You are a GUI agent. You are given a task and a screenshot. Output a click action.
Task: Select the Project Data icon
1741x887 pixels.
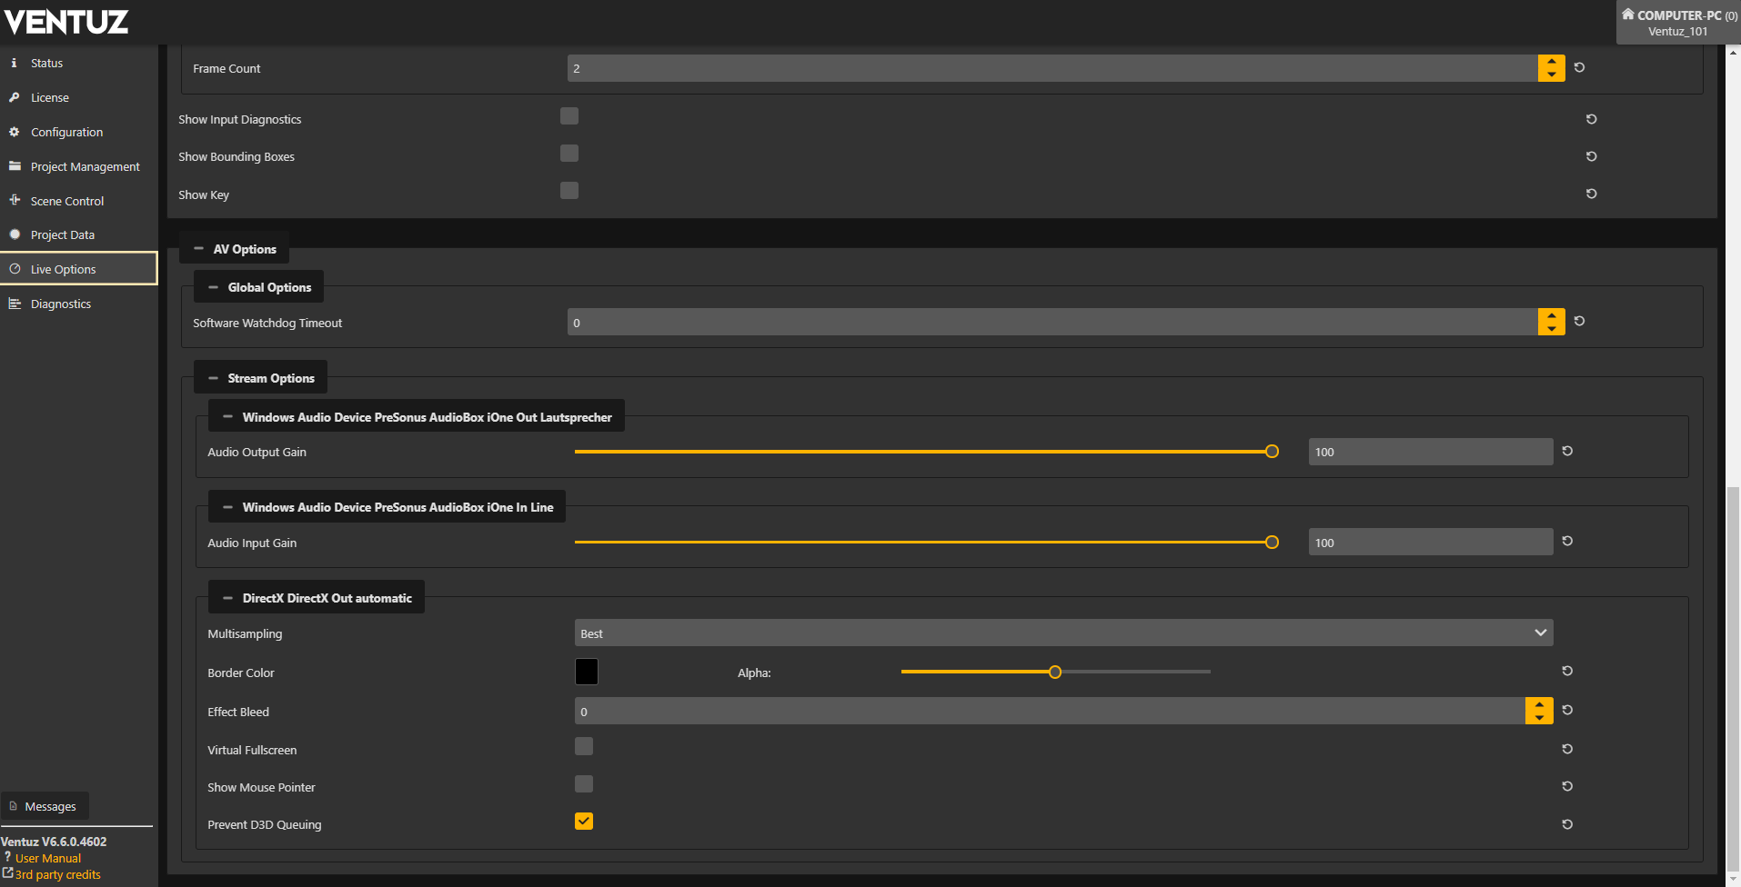15,234
